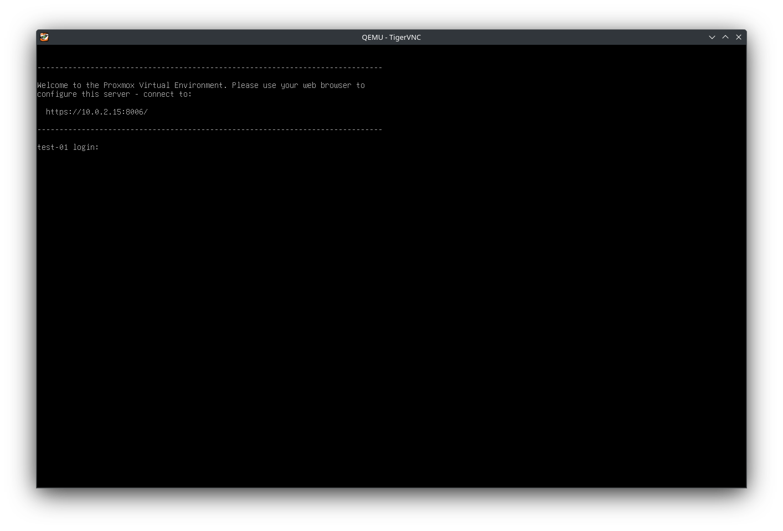Screen dimensions: 783x531
Task: Focus the test-01 login prompt line
Action: pos(68,147)
